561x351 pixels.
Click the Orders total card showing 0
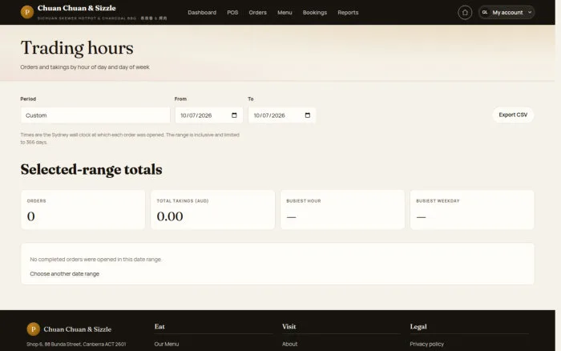point(83,210)
